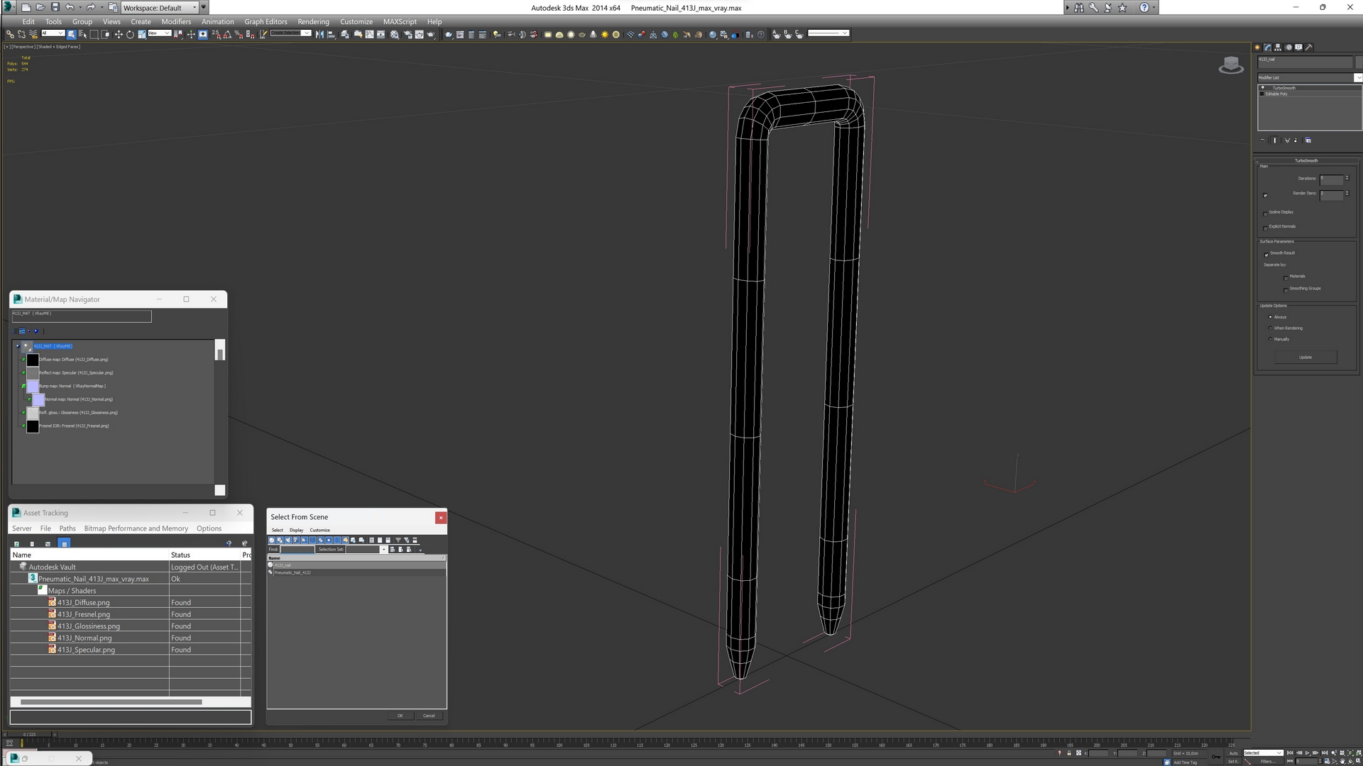Open the Utilities hammer panel tab
The image size is (1363, 766).
1309,48
